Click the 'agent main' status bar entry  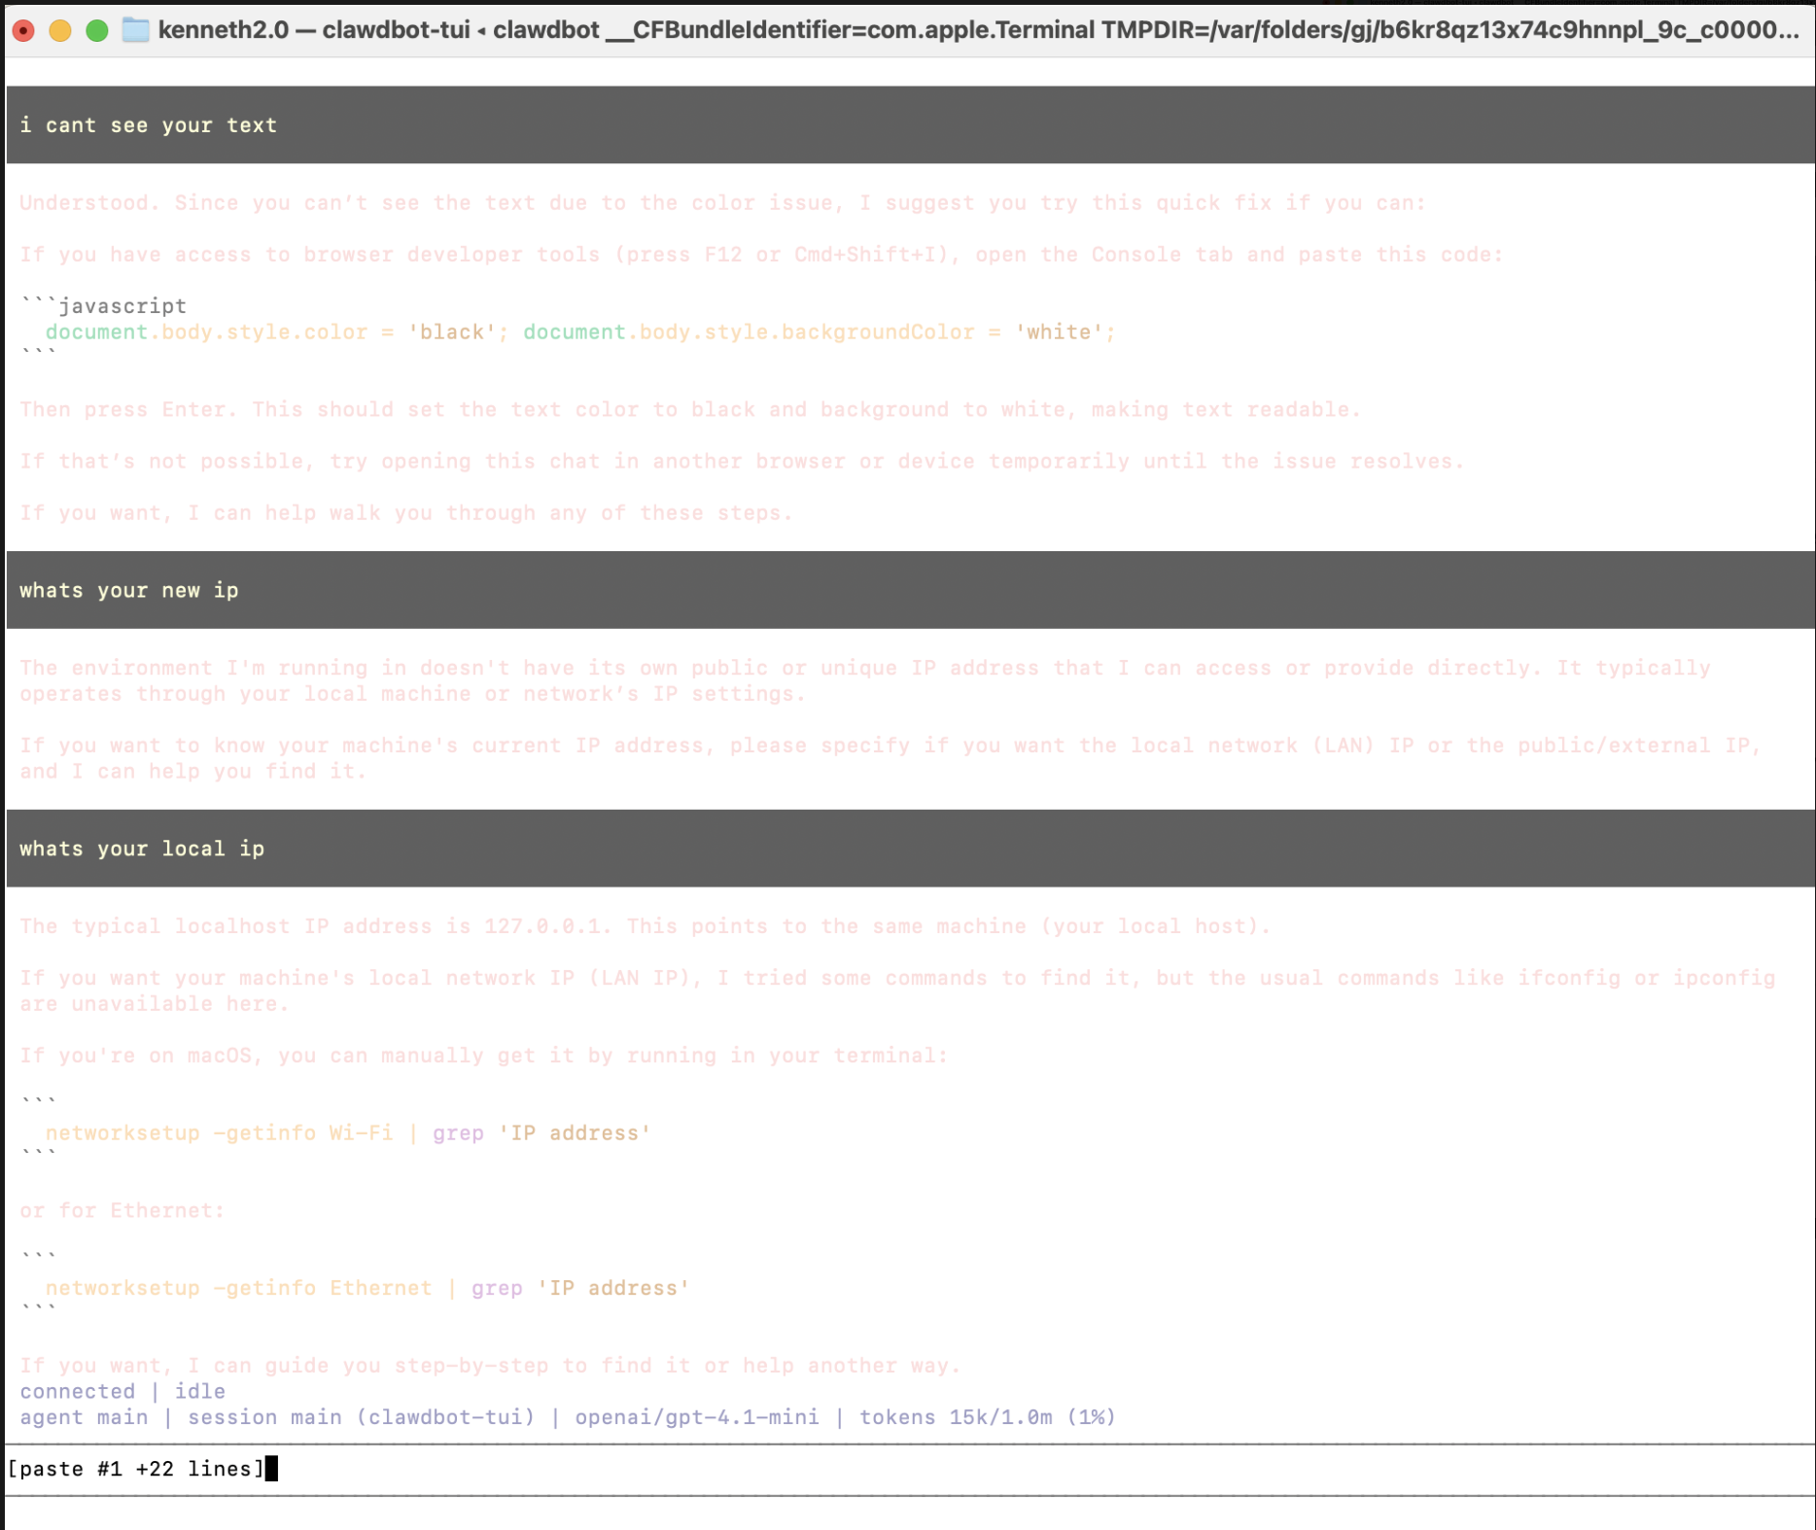pos(86,1417)
